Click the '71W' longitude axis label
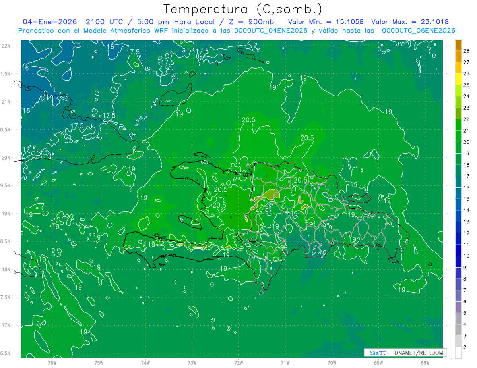 tap(285, 362)
